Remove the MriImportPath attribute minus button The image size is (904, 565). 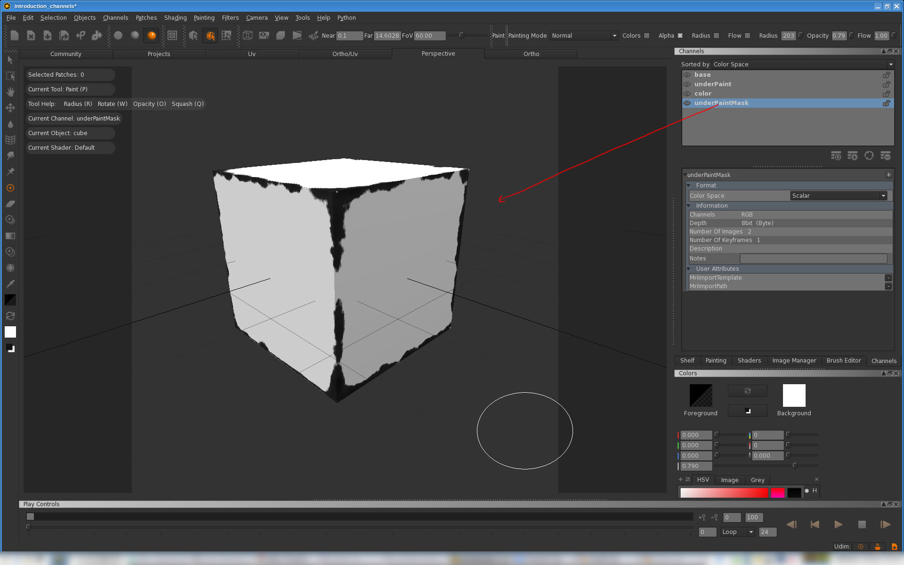coord(888,286)
